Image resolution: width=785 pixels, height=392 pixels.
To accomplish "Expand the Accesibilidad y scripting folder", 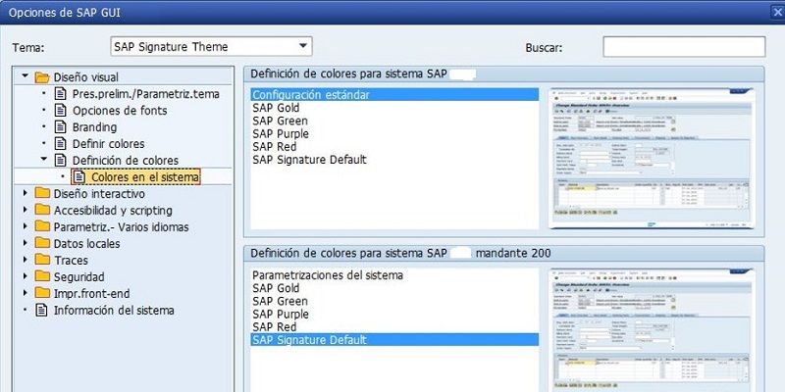I will [26, 210].
